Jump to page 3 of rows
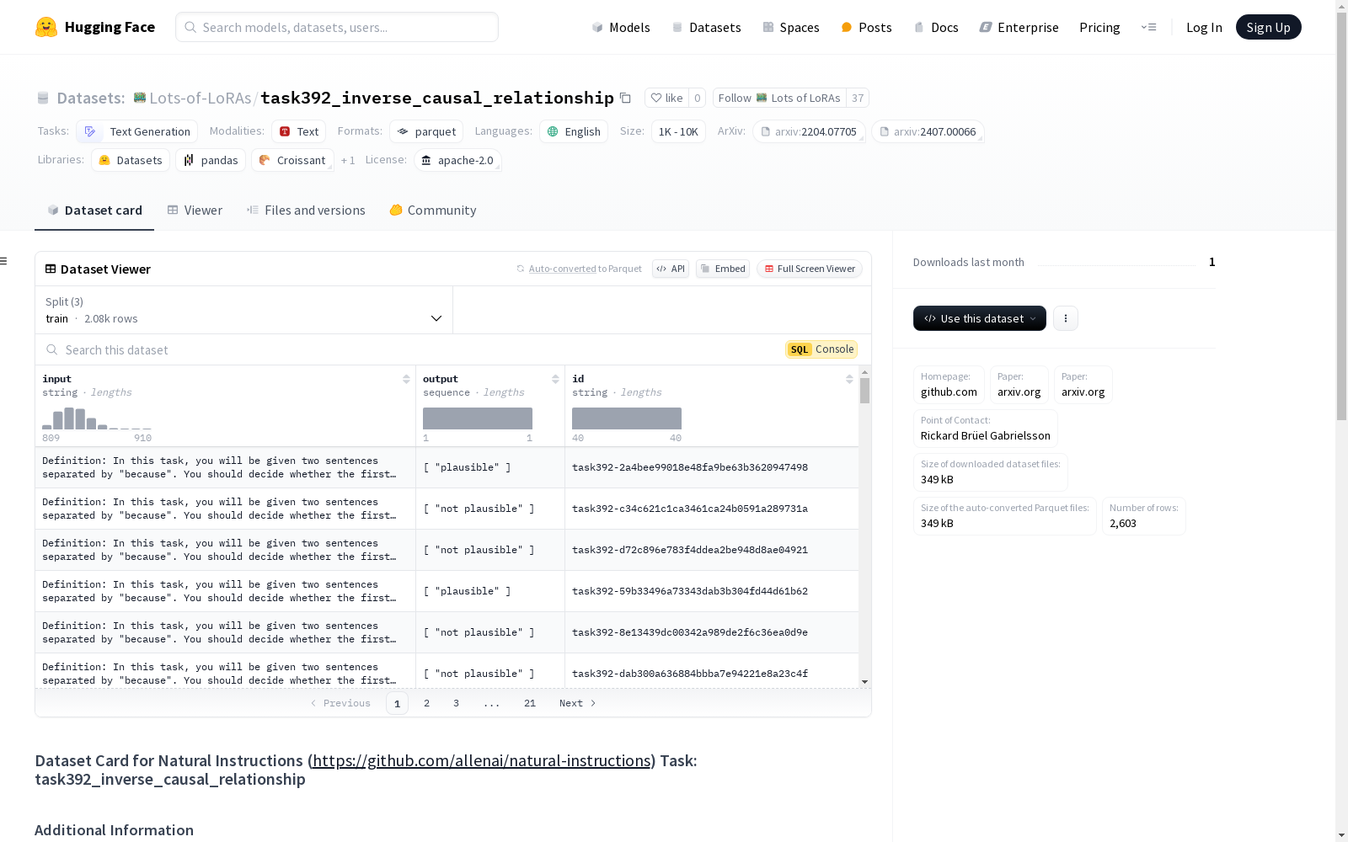 click(x=456, y=703)
